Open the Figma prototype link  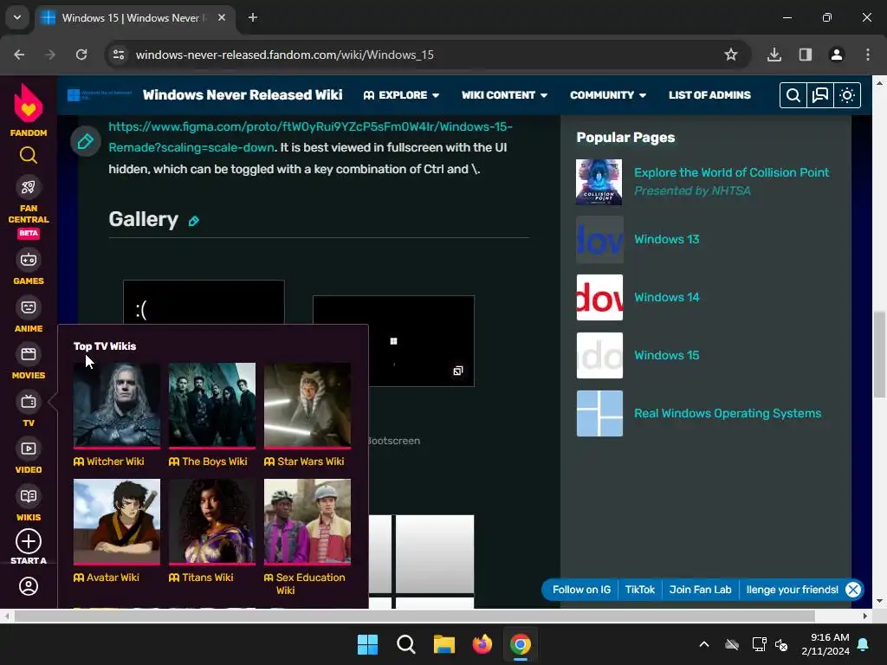(311, 137)
